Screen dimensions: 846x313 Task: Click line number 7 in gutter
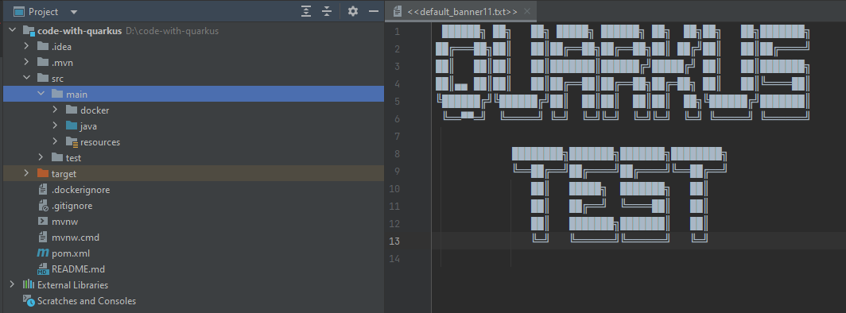397,137
